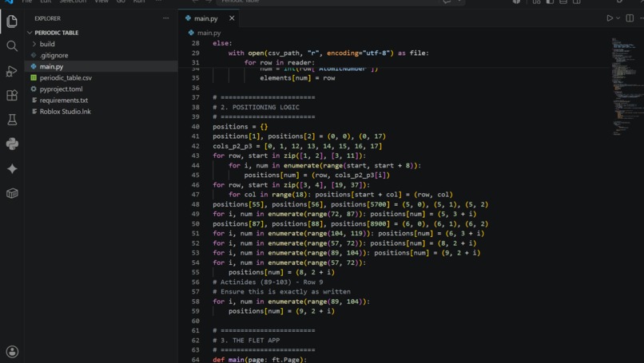Open the run button dropdown arrow
Image resolution: width=644 pixels, height=363 pixels.
click(618, 18)
